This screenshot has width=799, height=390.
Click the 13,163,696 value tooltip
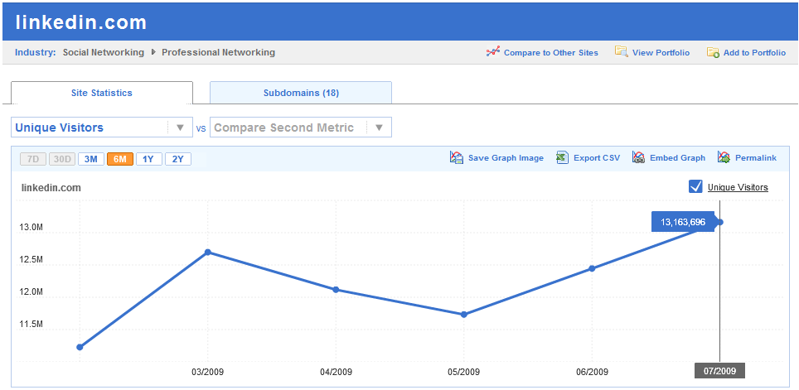click(683, 222)
